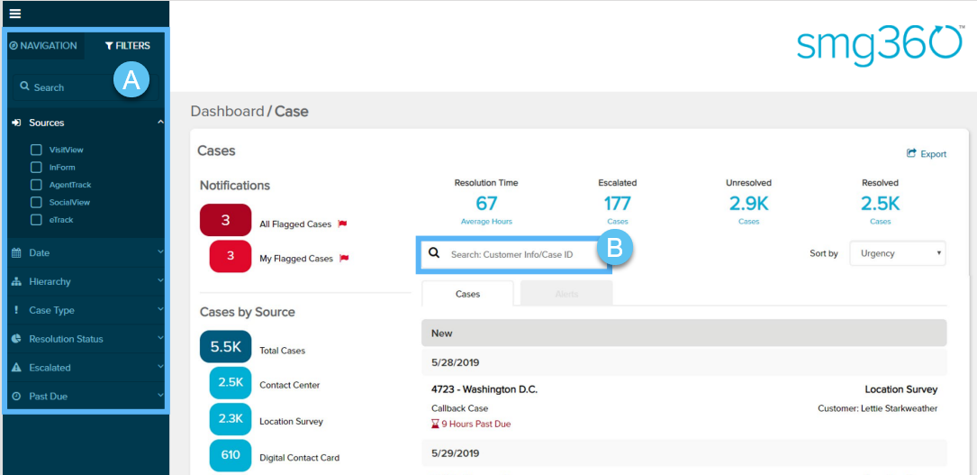Image resolution: width=977 pixels, height=475 pixels.
Task: Check the InForm source checkbox
Action: tap(36, 168)
